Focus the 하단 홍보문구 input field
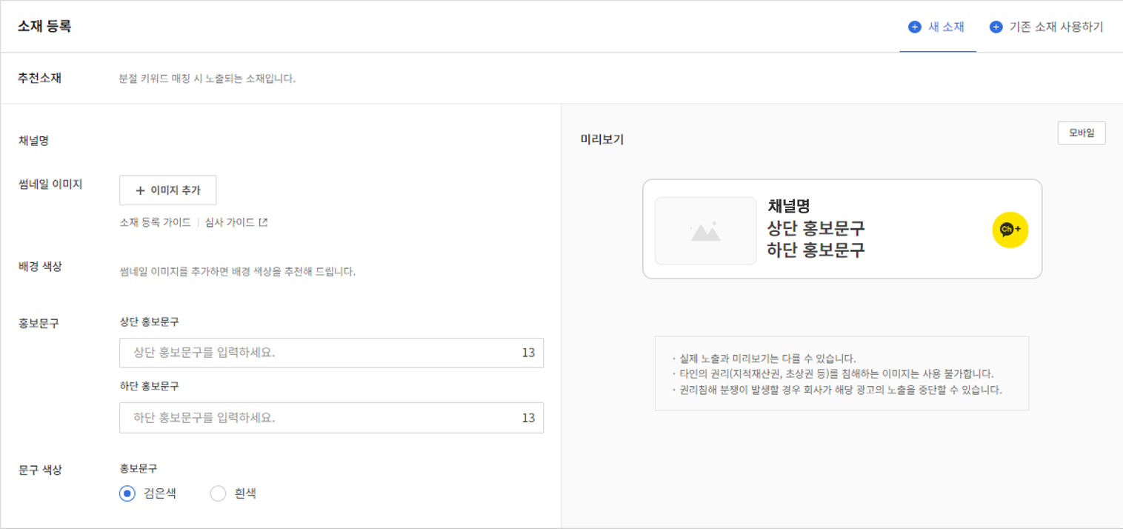 (319, 418)
